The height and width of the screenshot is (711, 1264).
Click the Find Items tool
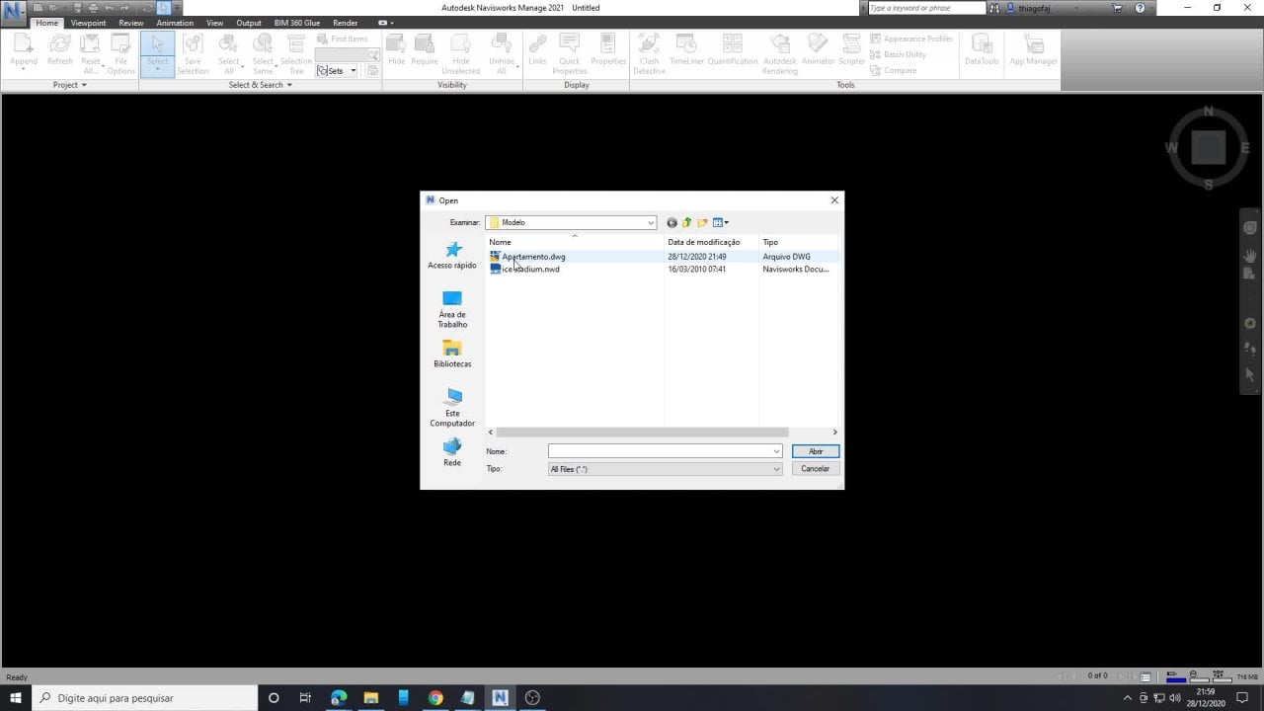(x=344, y=39)
